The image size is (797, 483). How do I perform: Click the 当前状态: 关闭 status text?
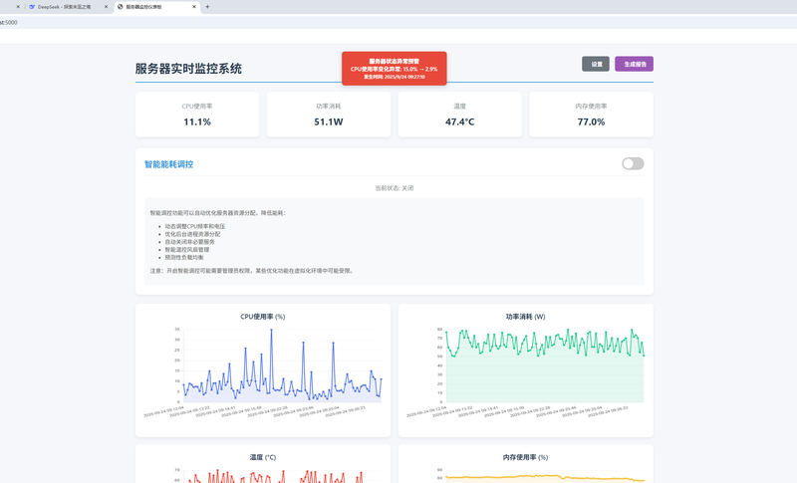coord(395,188)
